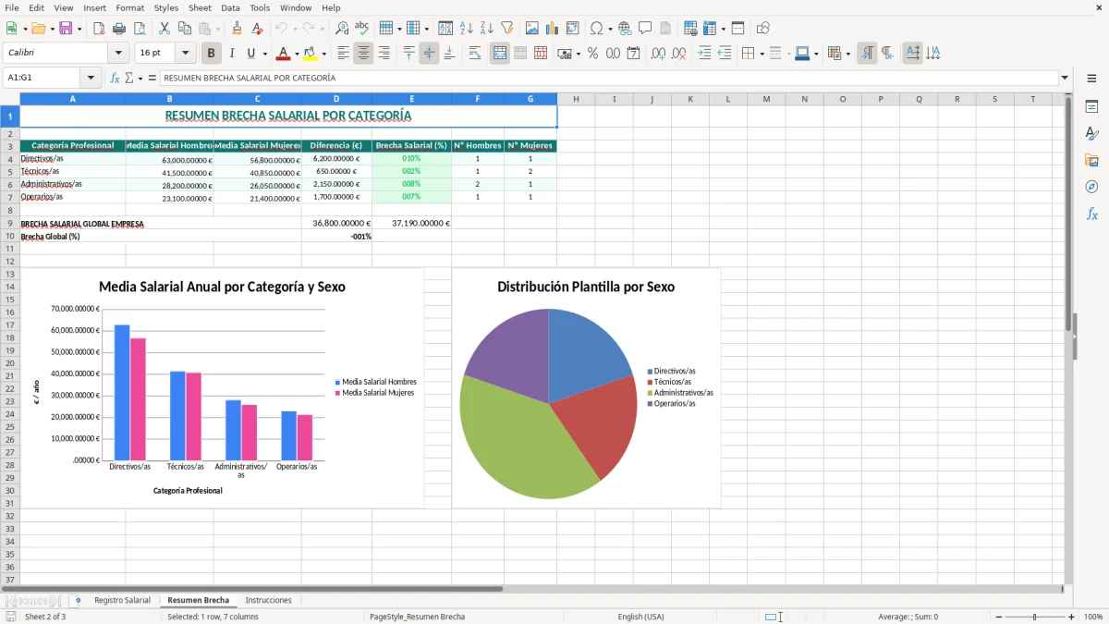Switch to the Registro Salarial sheet tab
This screenshot has height=624, width=1109.
pos(122,600)
